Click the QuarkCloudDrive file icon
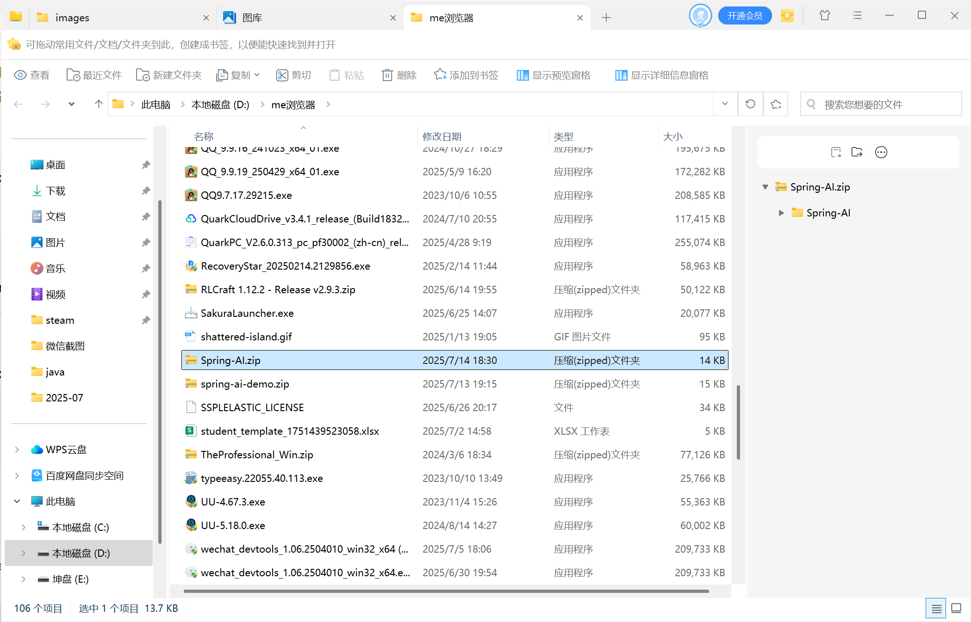The image size is (971, 622). [191, 219]
